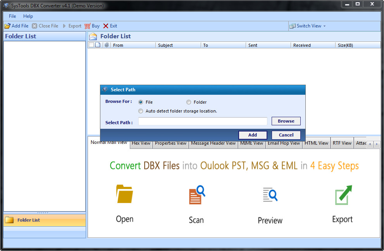Switch to Hex View tab
The height and width of the screenshot is (251, 384).
point(141,143)
